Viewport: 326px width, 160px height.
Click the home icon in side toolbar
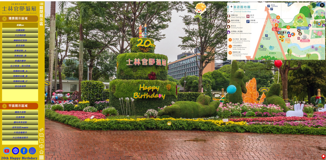point(41,152)
